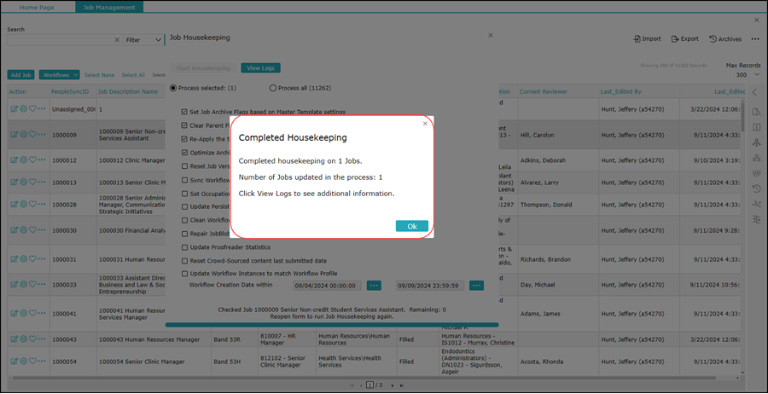Click settings gear icon for job 1000009
This screenshot has width=768, height=394.
click(x=23, y=134)
